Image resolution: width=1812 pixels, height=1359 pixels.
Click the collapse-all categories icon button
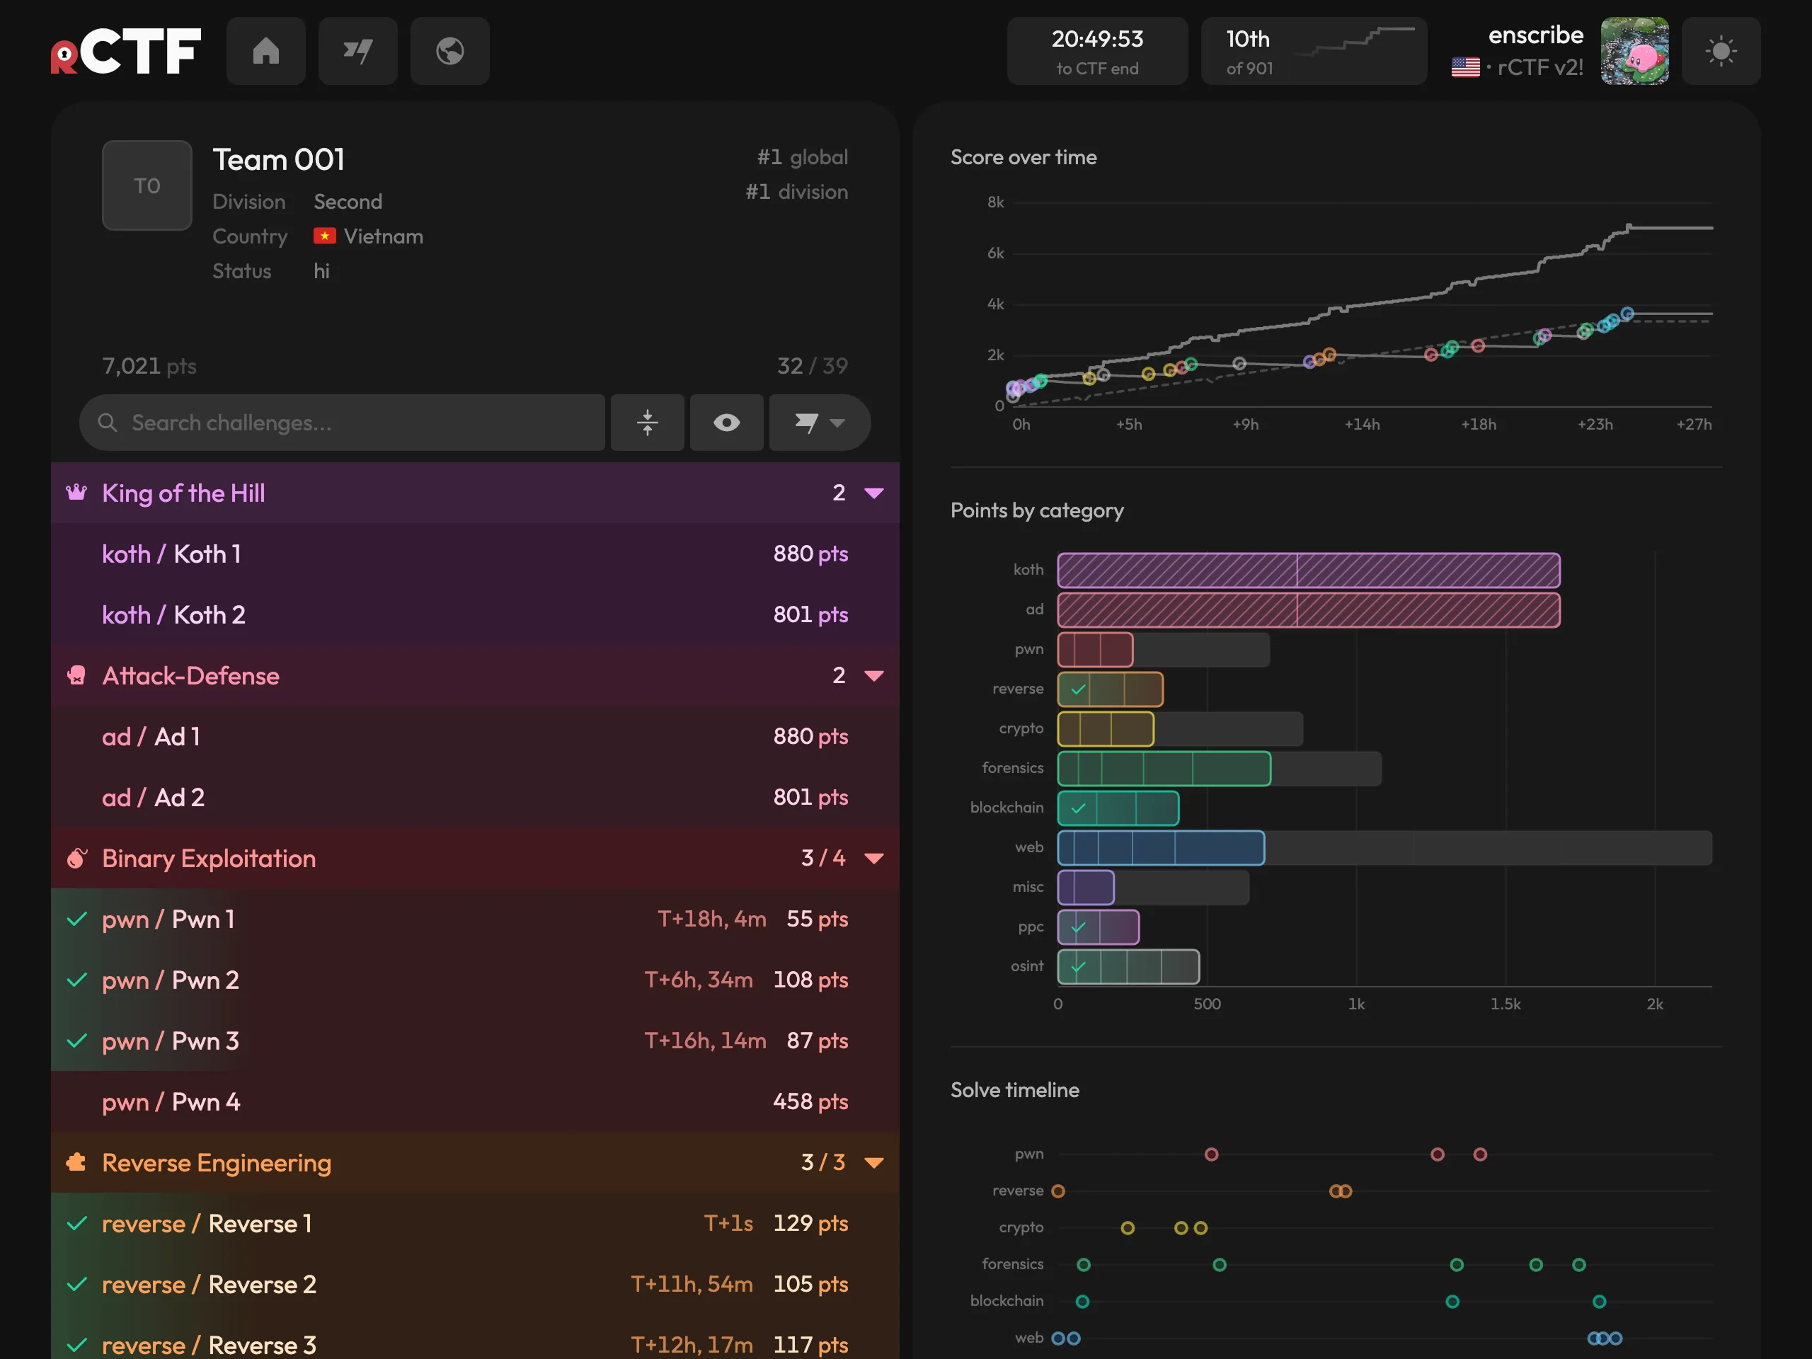coord(648,423)
